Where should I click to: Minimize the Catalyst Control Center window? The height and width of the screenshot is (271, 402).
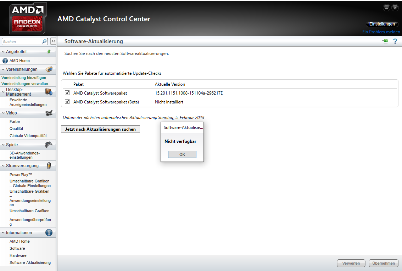point(386,8)
